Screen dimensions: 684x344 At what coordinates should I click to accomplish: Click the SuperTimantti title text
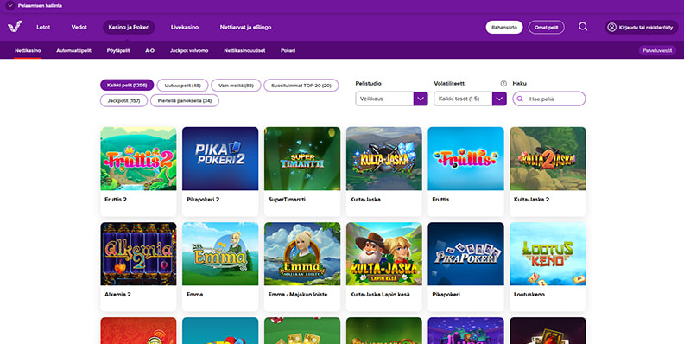[287, 199]
